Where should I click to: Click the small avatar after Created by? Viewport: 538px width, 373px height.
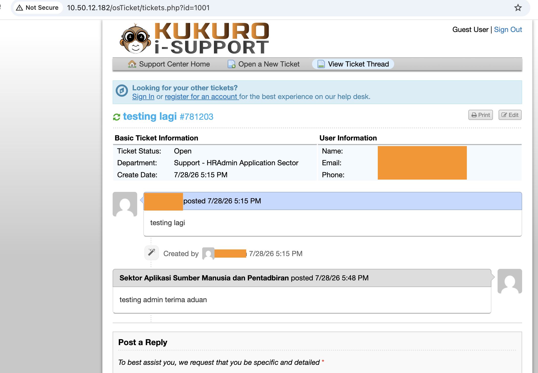[208, 254]
